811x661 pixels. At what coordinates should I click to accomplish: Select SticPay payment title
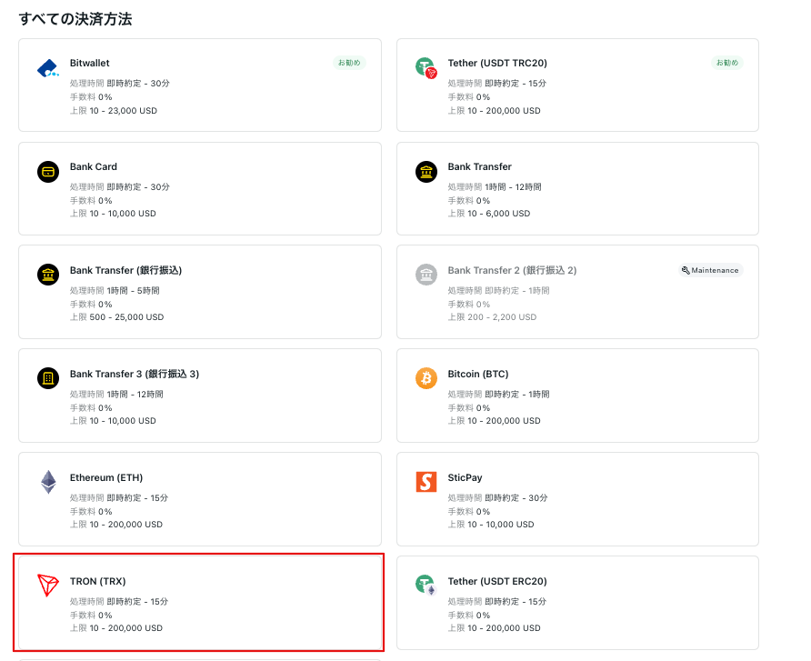465,477
